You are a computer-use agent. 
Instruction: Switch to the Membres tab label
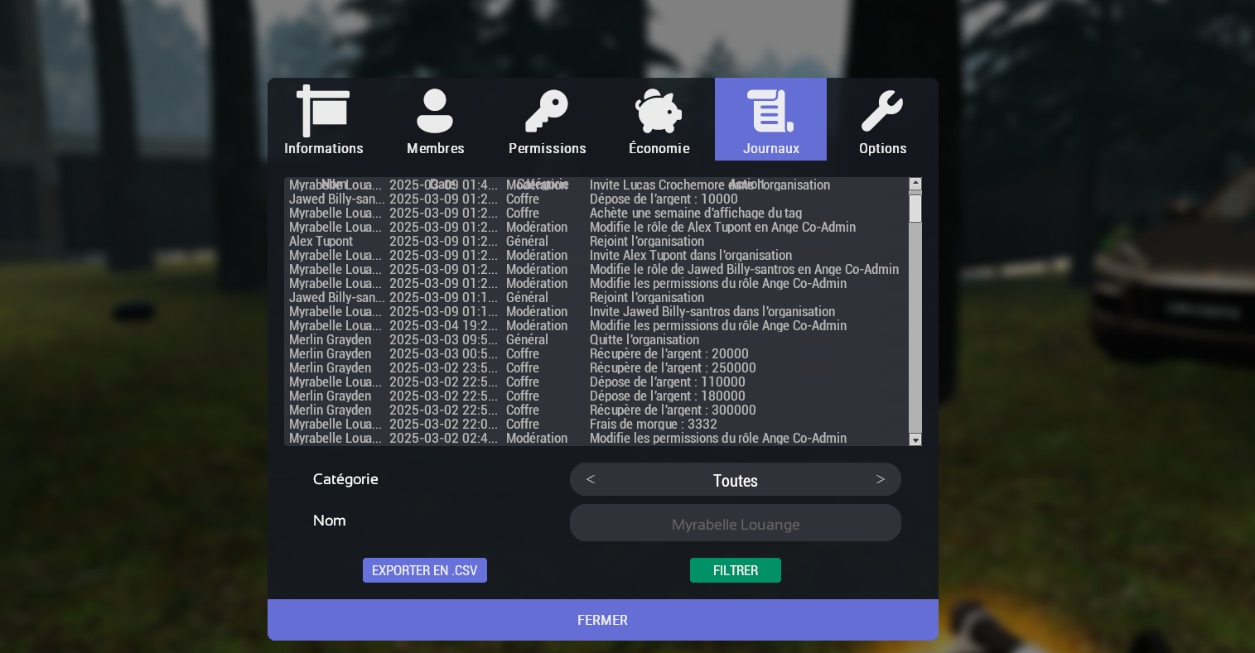coord(435,149)
